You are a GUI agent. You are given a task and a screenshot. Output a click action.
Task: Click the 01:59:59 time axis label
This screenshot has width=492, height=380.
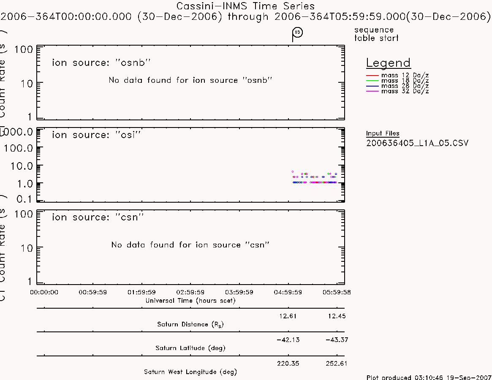(x=141, y=292)
